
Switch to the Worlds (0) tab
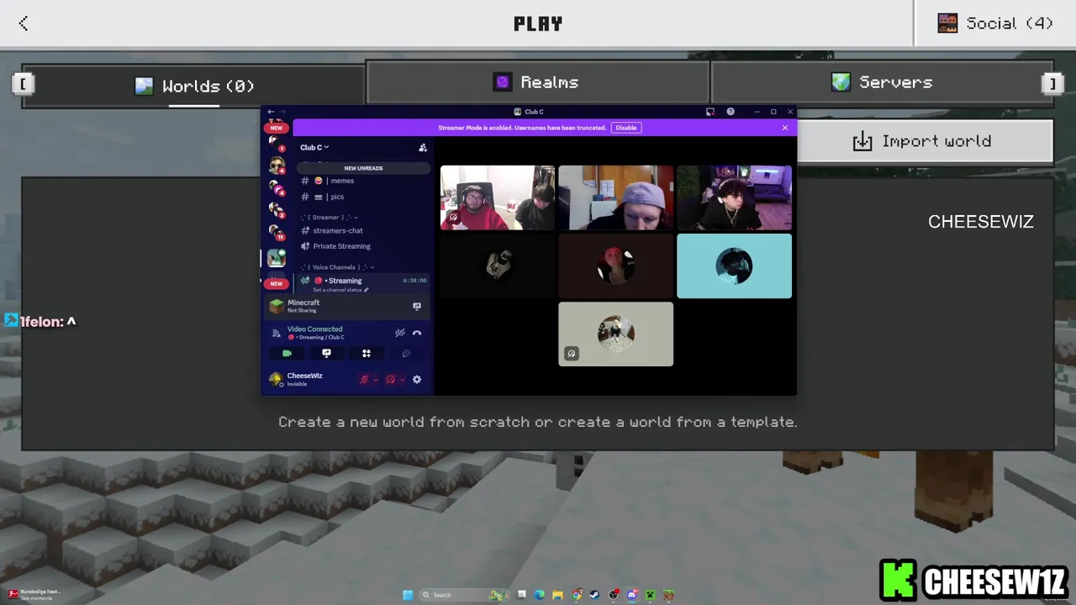pyautogui.click(x=194, y=86)
